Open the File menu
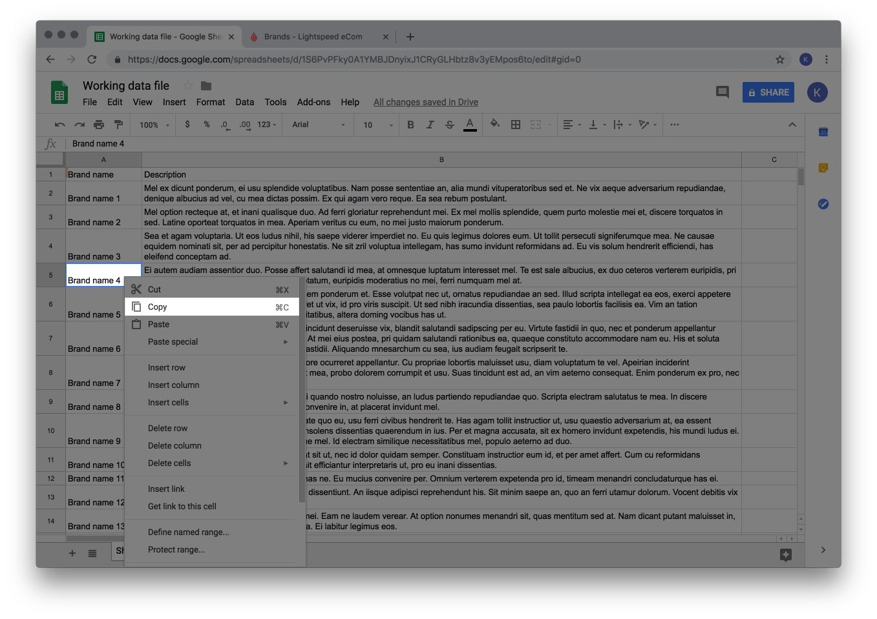 (90, 102)
